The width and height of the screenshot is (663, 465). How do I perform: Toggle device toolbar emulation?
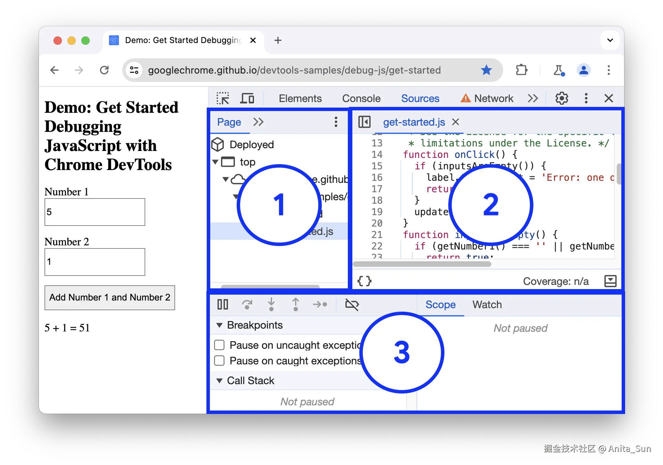(247, 99)
